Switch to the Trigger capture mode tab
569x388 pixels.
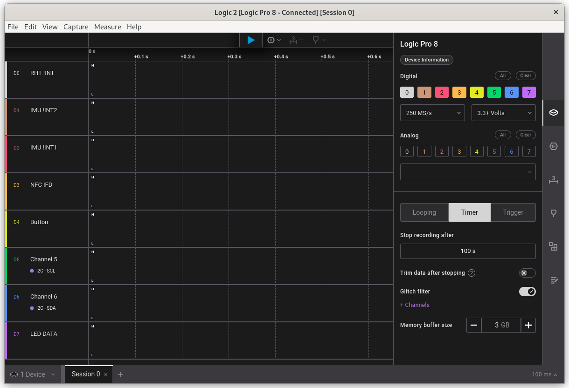pyautogui.click(x=513, y=212)
